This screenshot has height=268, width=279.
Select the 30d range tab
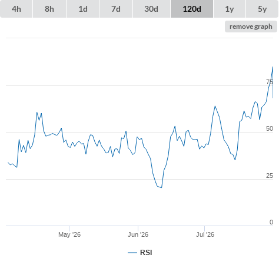click(x=151, y=9)
